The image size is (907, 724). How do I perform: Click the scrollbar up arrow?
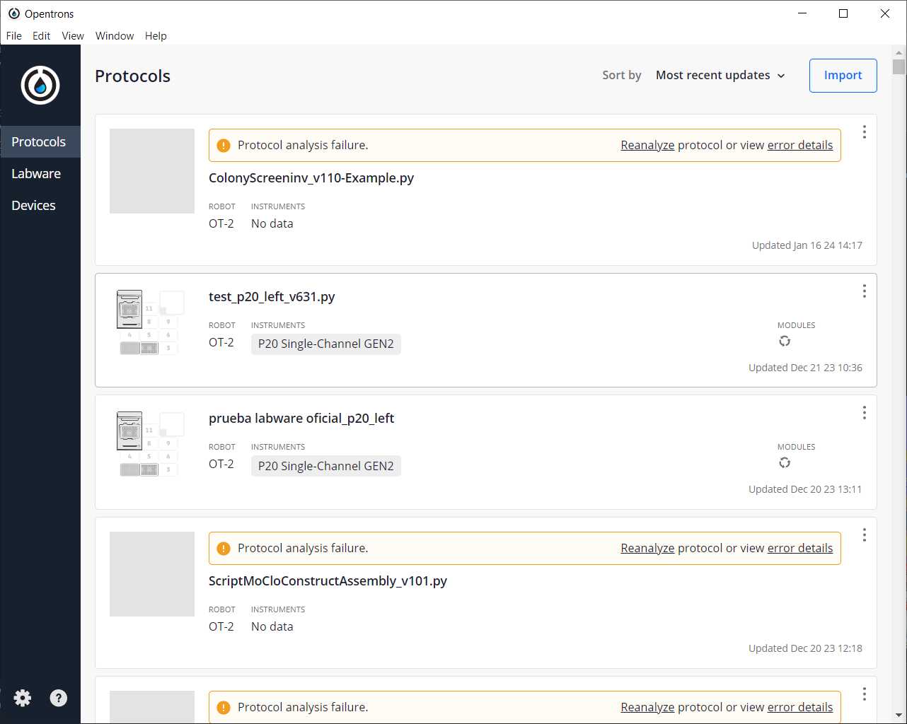pyautogui.click(x=899, y=52)
